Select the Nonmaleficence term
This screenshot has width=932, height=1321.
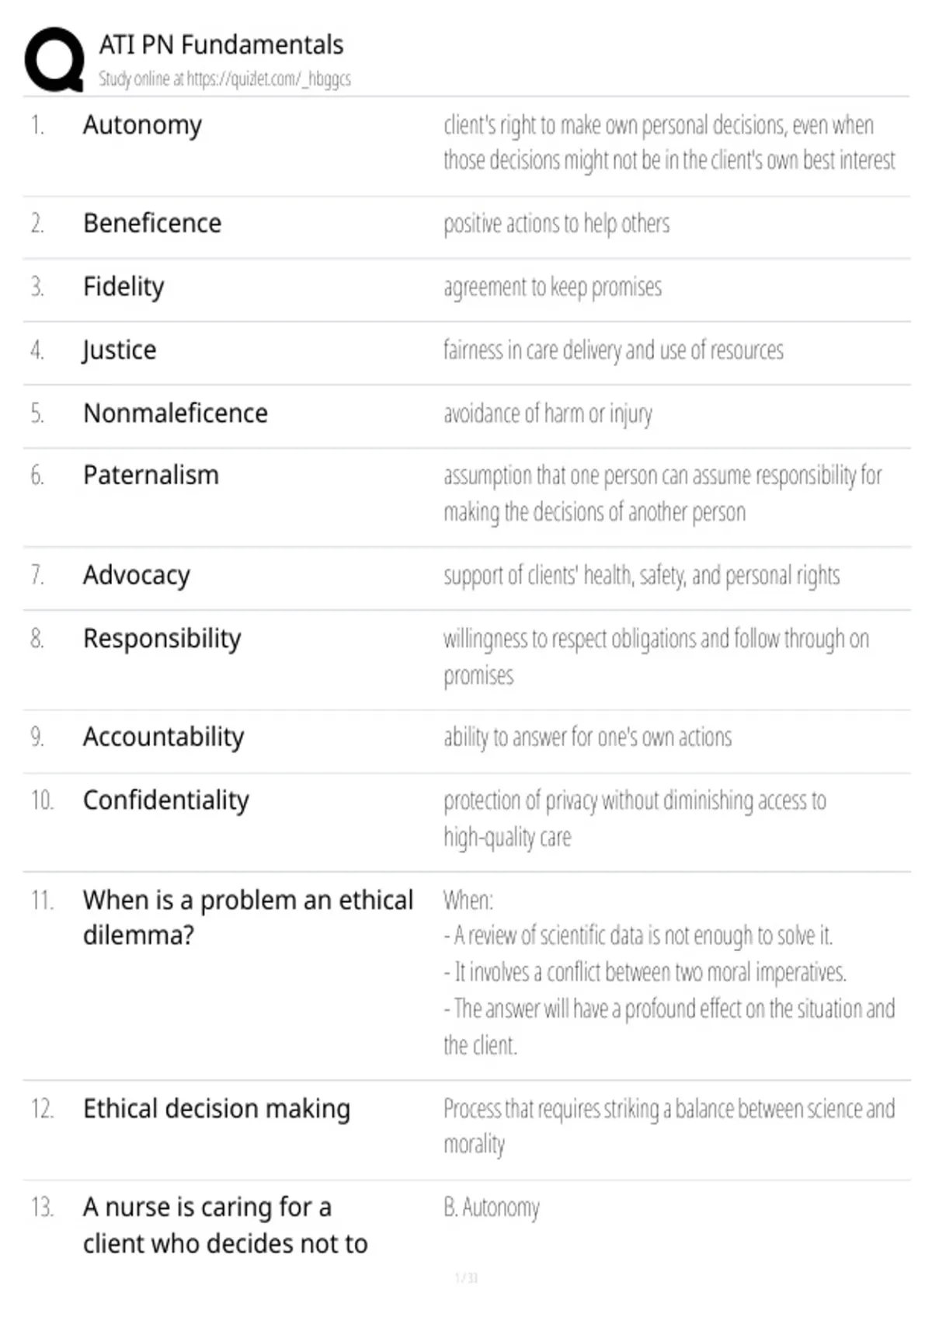pyautogui.click(x=176, y=413)
